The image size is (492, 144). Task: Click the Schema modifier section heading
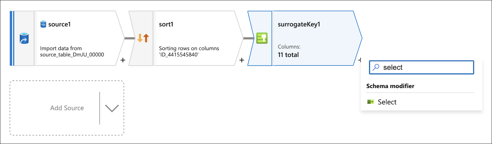(390, 86)
